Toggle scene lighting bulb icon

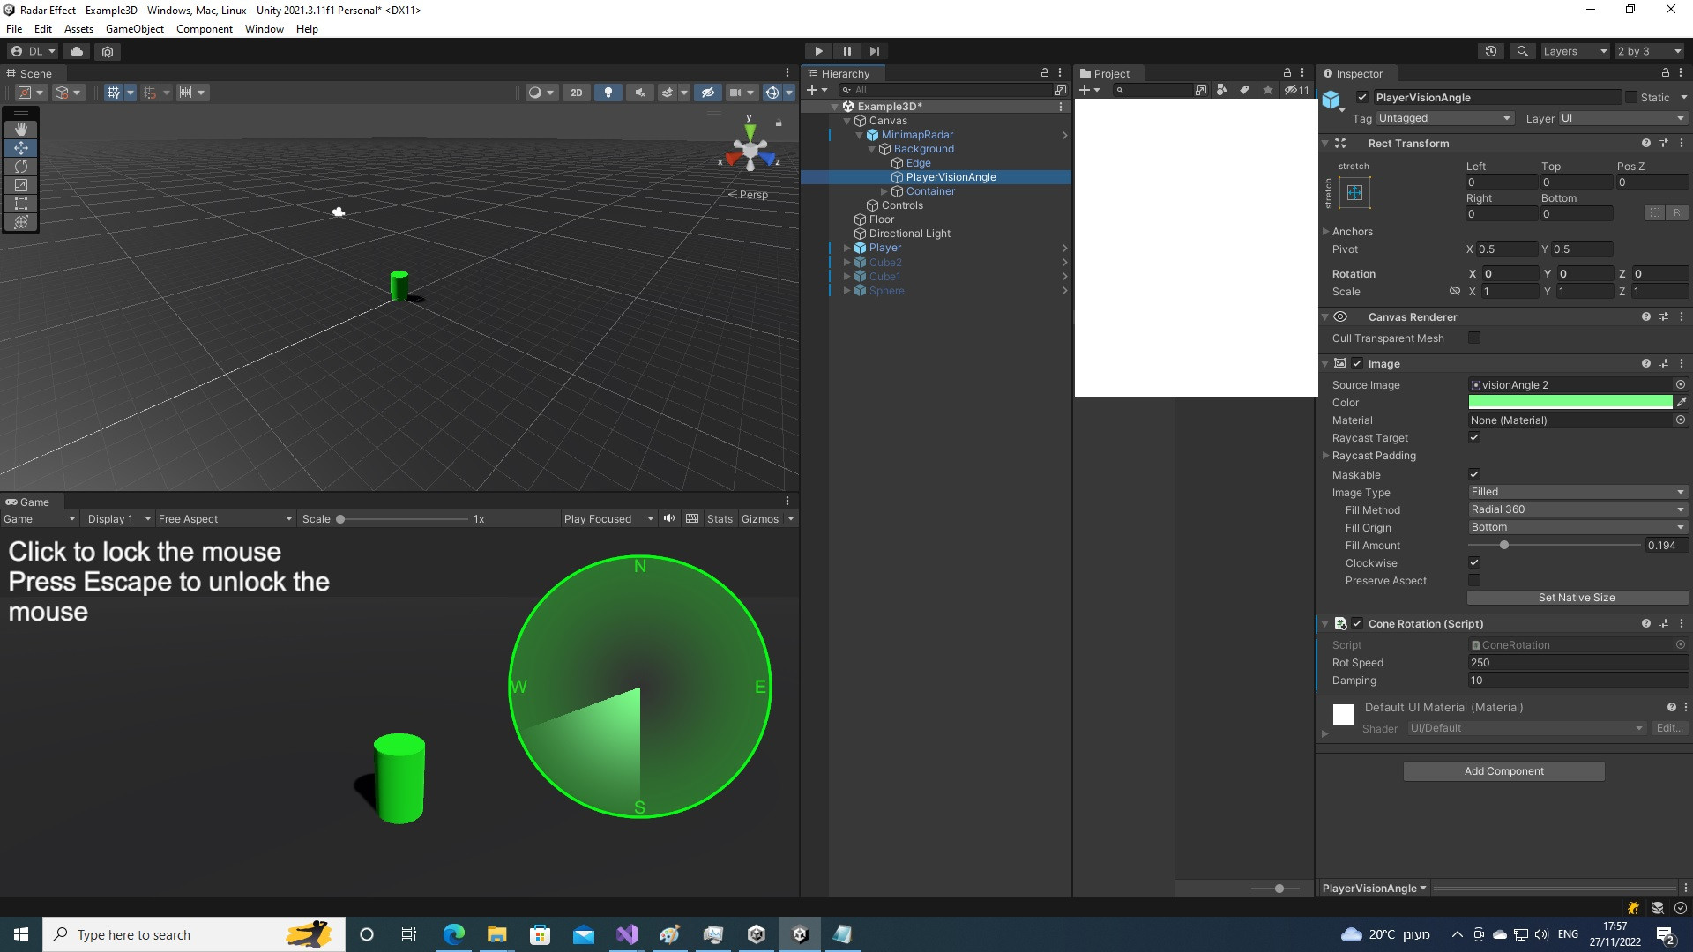tap(608, 93)
